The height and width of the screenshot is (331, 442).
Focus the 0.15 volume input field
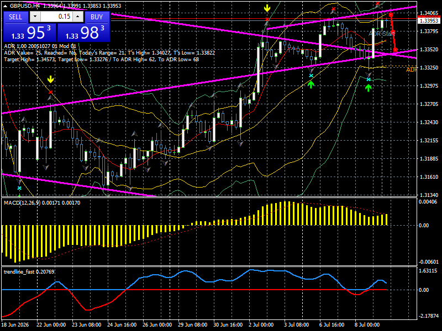(57, 17)
